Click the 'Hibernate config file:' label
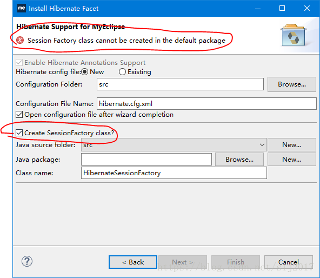 (48, 72)
